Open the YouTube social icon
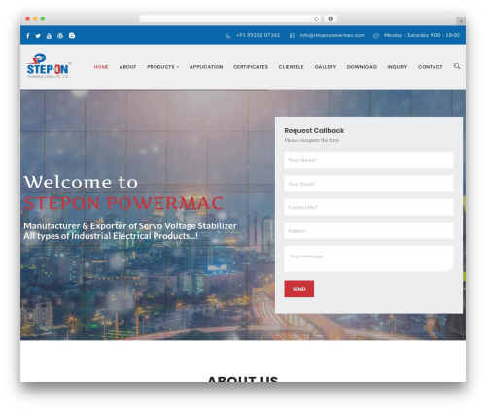The width and height of the screenshot is (486, 411). [49, 36]
